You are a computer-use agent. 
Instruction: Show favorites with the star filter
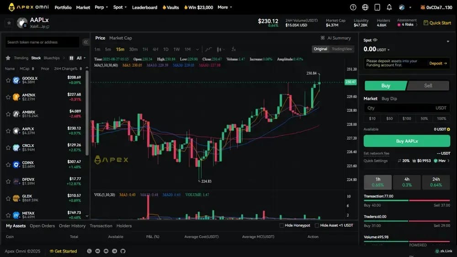8,58
